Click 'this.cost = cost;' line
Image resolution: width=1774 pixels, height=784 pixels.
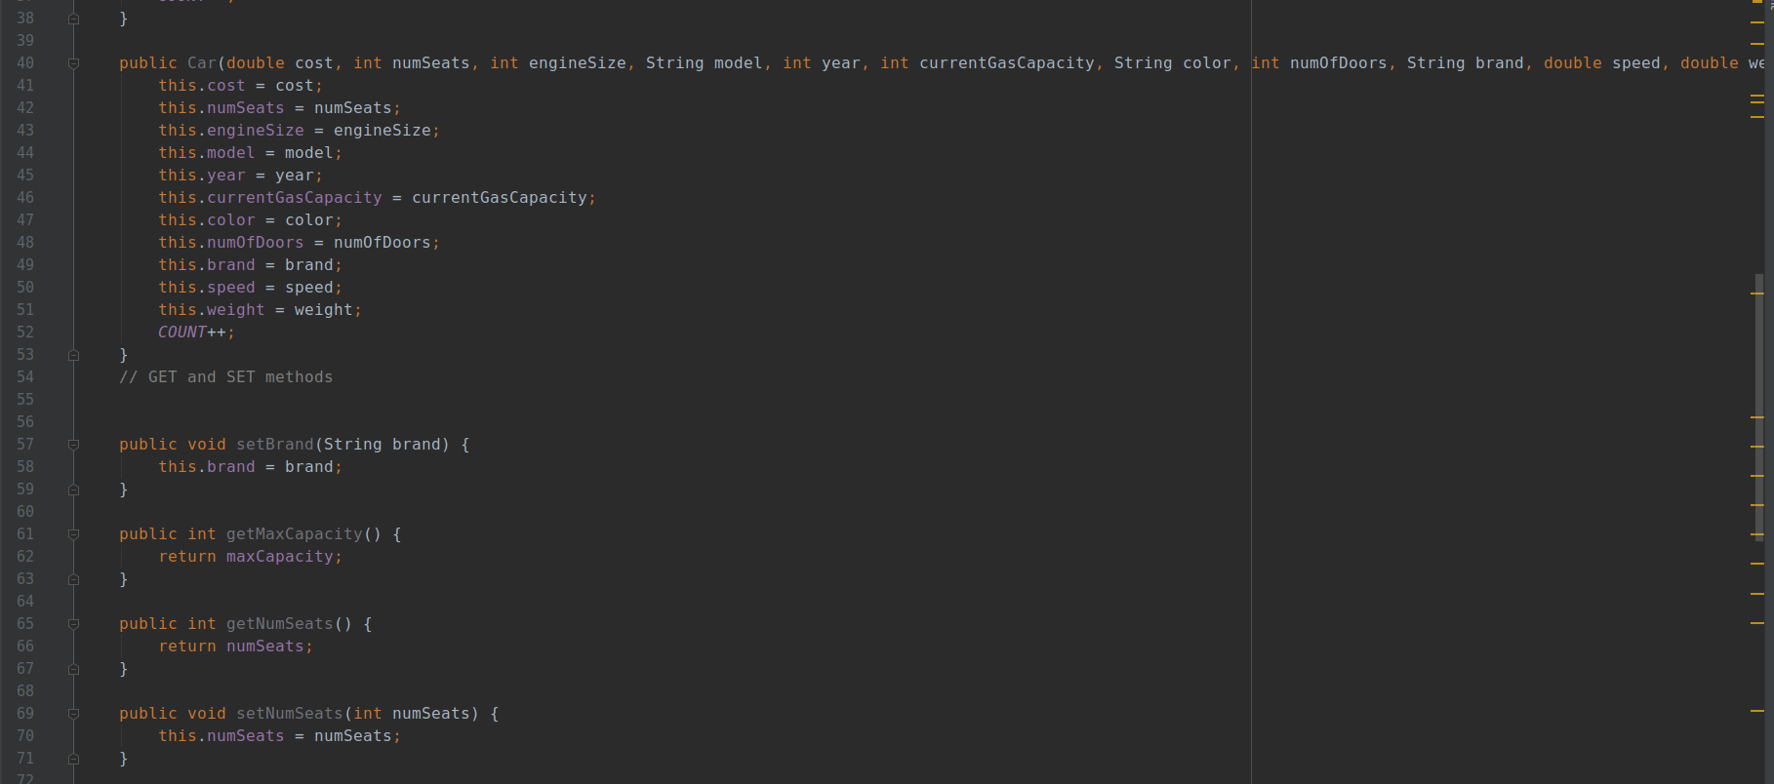click(240, 86)
